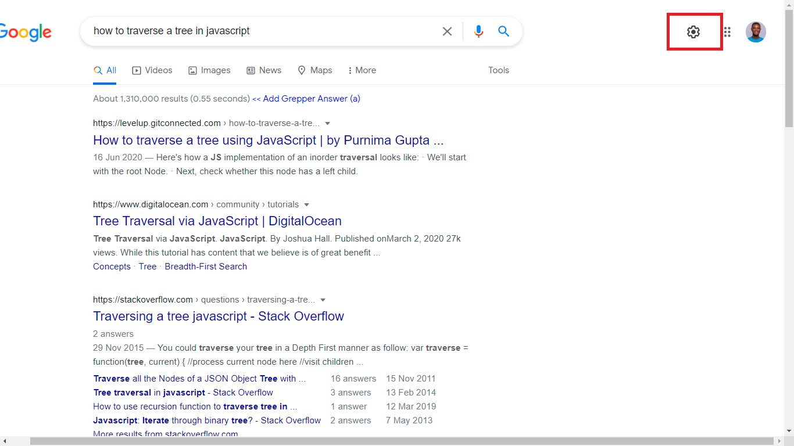Follow the Tree sitelink
This screenshot has width=794, height=446.
[148, 267]
